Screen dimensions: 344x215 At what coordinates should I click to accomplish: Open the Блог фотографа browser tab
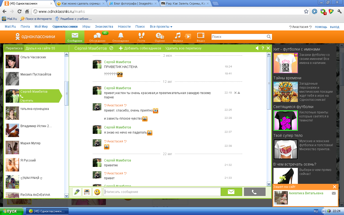133,3
